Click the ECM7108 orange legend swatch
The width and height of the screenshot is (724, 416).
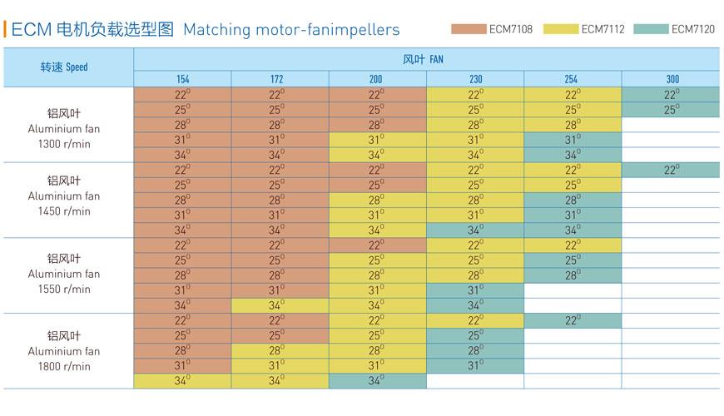point(469,30)
